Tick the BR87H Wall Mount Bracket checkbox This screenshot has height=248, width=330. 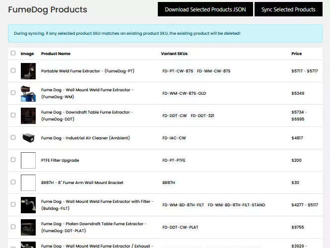[13, 182]
